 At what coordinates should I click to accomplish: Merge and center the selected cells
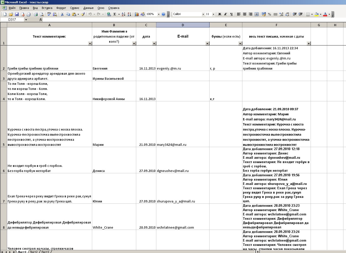click(x=256, y=14)
